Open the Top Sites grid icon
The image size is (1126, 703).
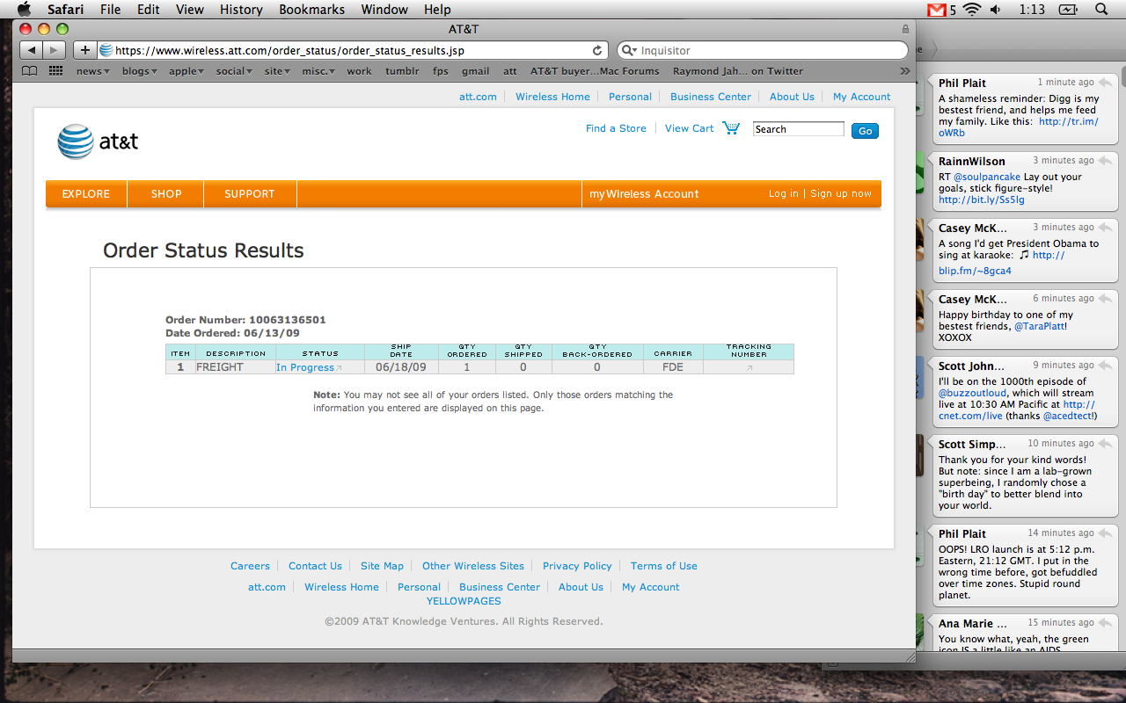[x=55, y=71]
